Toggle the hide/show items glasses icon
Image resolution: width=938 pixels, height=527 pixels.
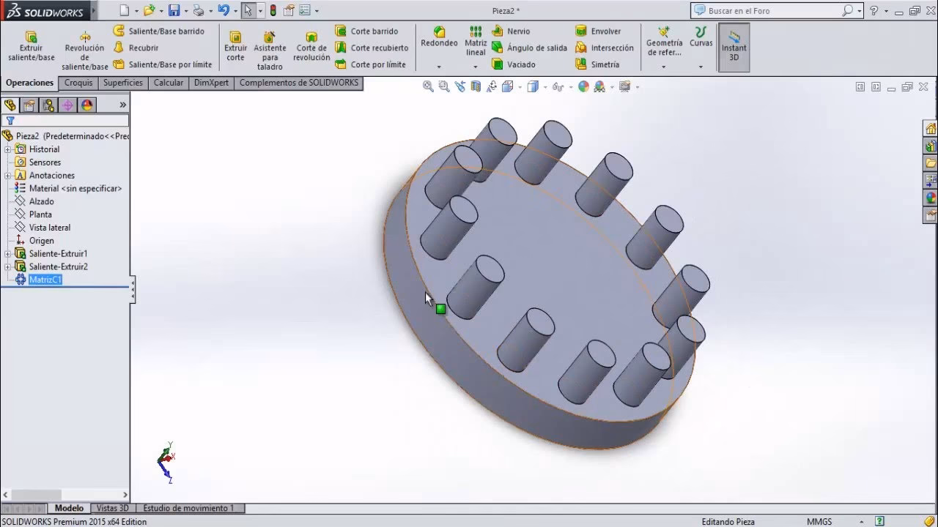(x=558, y=86)
